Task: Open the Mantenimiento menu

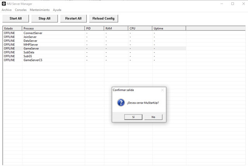Action: (40, 10)
